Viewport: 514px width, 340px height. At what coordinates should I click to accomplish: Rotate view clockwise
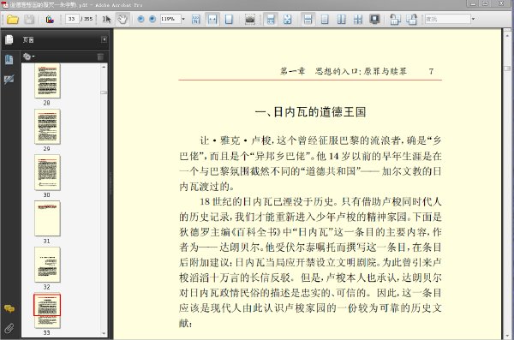point(411,20)
